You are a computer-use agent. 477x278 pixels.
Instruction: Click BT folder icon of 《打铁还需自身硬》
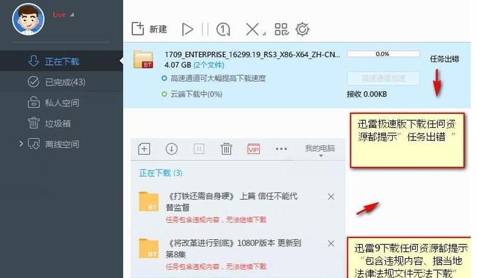(149, 201)
